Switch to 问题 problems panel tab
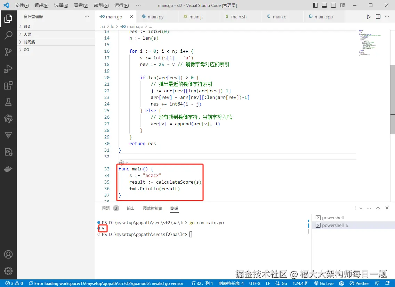395x287 pixels. pos(110,208)
